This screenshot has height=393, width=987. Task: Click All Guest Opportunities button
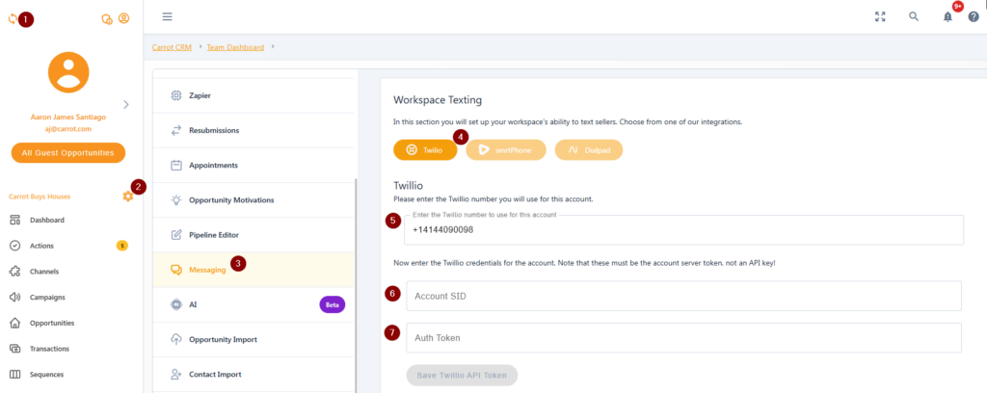point(68,153)
